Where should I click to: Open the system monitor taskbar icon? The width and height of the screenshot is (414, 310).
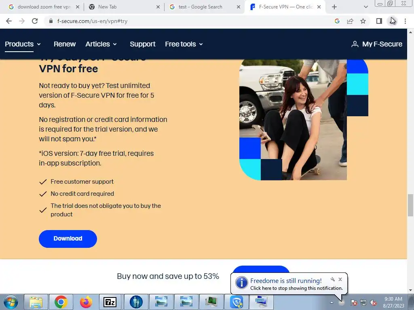[x=211, y=302]
